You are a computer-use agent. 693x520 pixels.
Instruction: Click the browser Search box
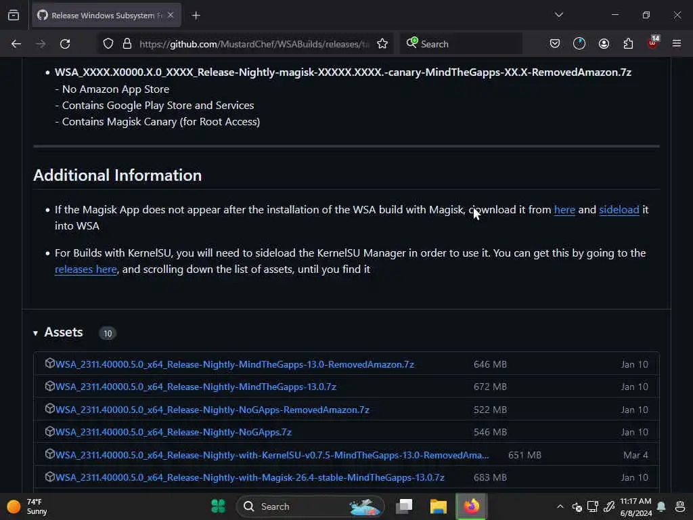coord(462,44)
